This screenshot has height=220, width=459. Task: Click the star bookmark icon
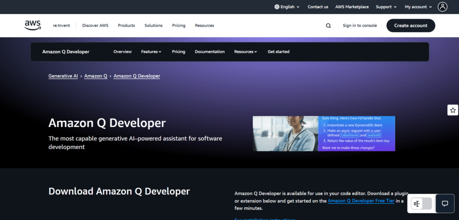tap(453, 110)
